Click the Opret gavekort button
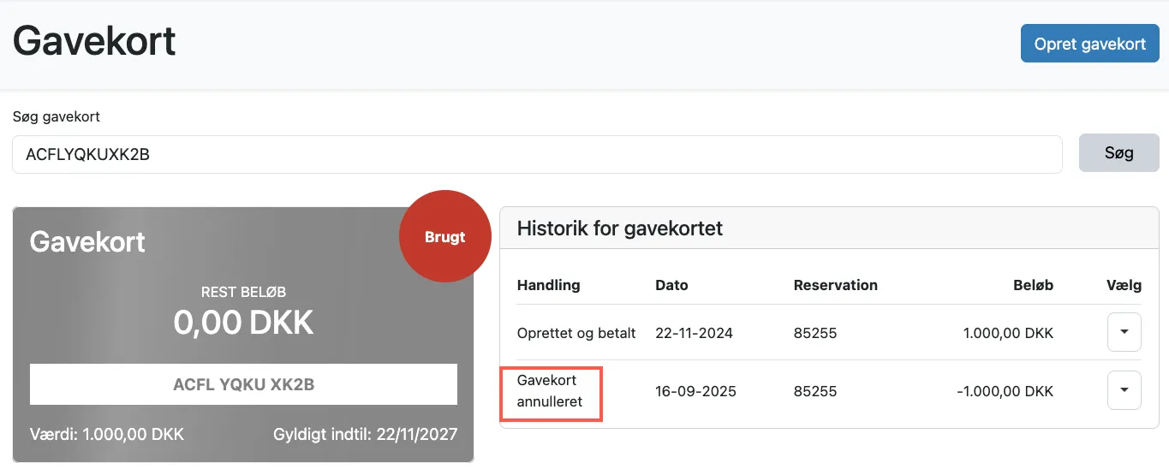Viewport: 1169px width, 475px height. pyautogui.click(x=1089, y=44)
